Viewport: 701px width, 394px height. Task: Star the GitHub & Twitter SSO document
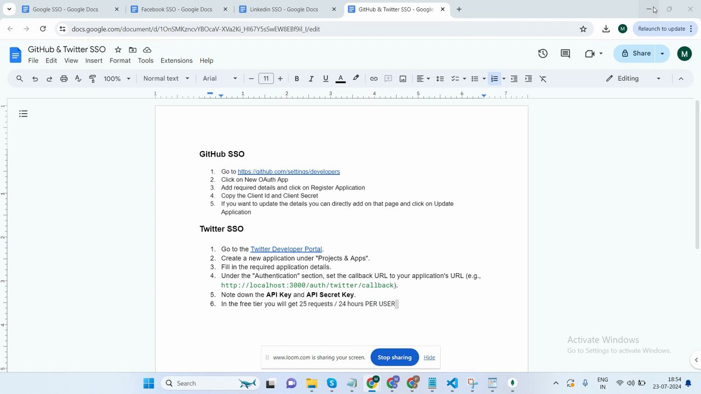click(x=118, y=50)
